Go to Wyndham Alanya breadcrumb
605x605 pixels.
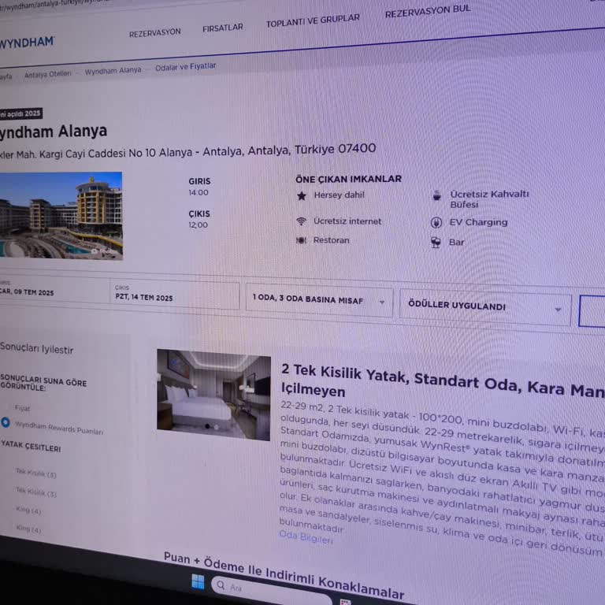coord(113,71)
